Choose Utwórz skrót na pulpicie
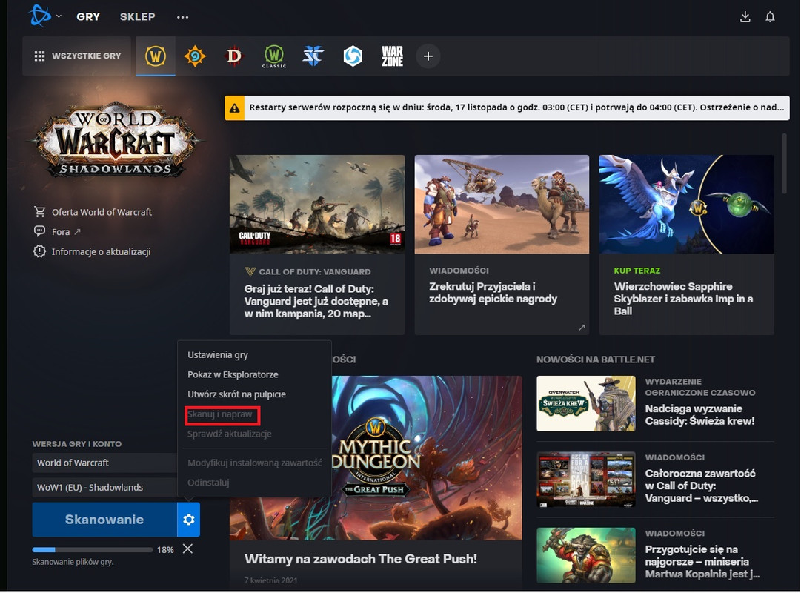Screen dimensions: 801x593 click(x=236, y=394)
